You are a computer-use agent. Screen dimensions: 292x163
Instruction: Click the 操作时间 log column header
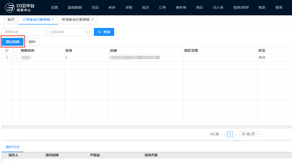click(x=52, y=155)
